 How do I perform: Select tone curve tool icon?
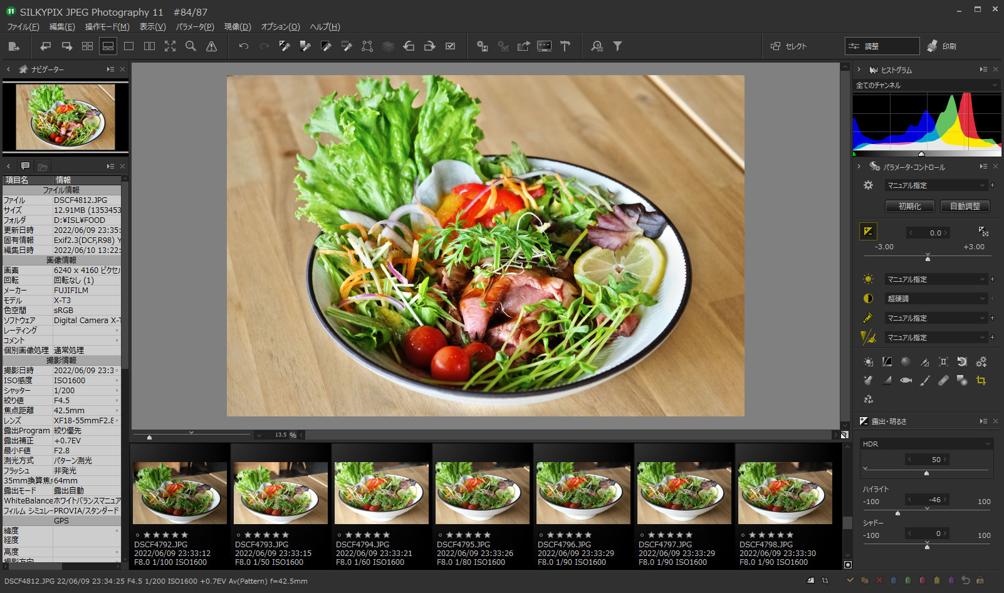[887, 362]
